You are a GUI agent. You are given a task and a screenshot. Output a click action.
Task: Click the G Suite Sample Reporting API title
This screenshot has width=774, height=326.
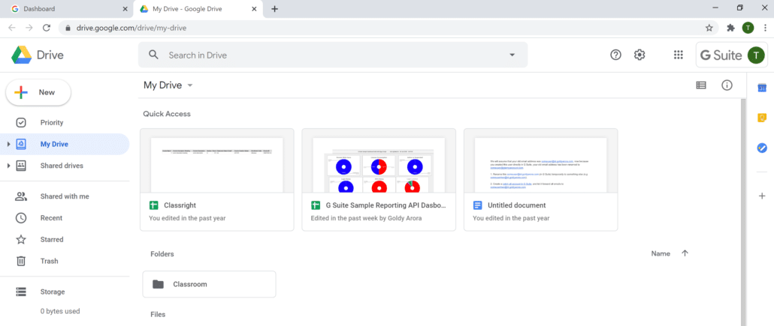[x=386, y=205]
